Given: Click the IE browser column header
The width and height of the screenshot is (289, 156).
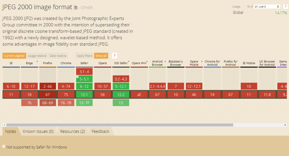Looking at the screenshot, I should pyautogui.click(x=11, y=63).
